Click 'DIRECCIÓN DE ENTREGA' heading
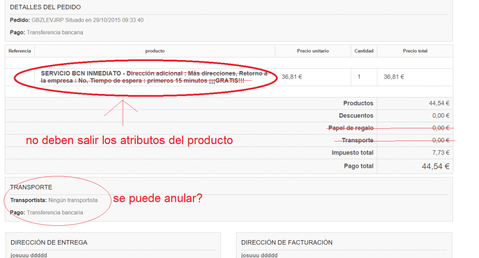This screenshot has width=479, height=258. pyautogui.click(x=49, y=242)
